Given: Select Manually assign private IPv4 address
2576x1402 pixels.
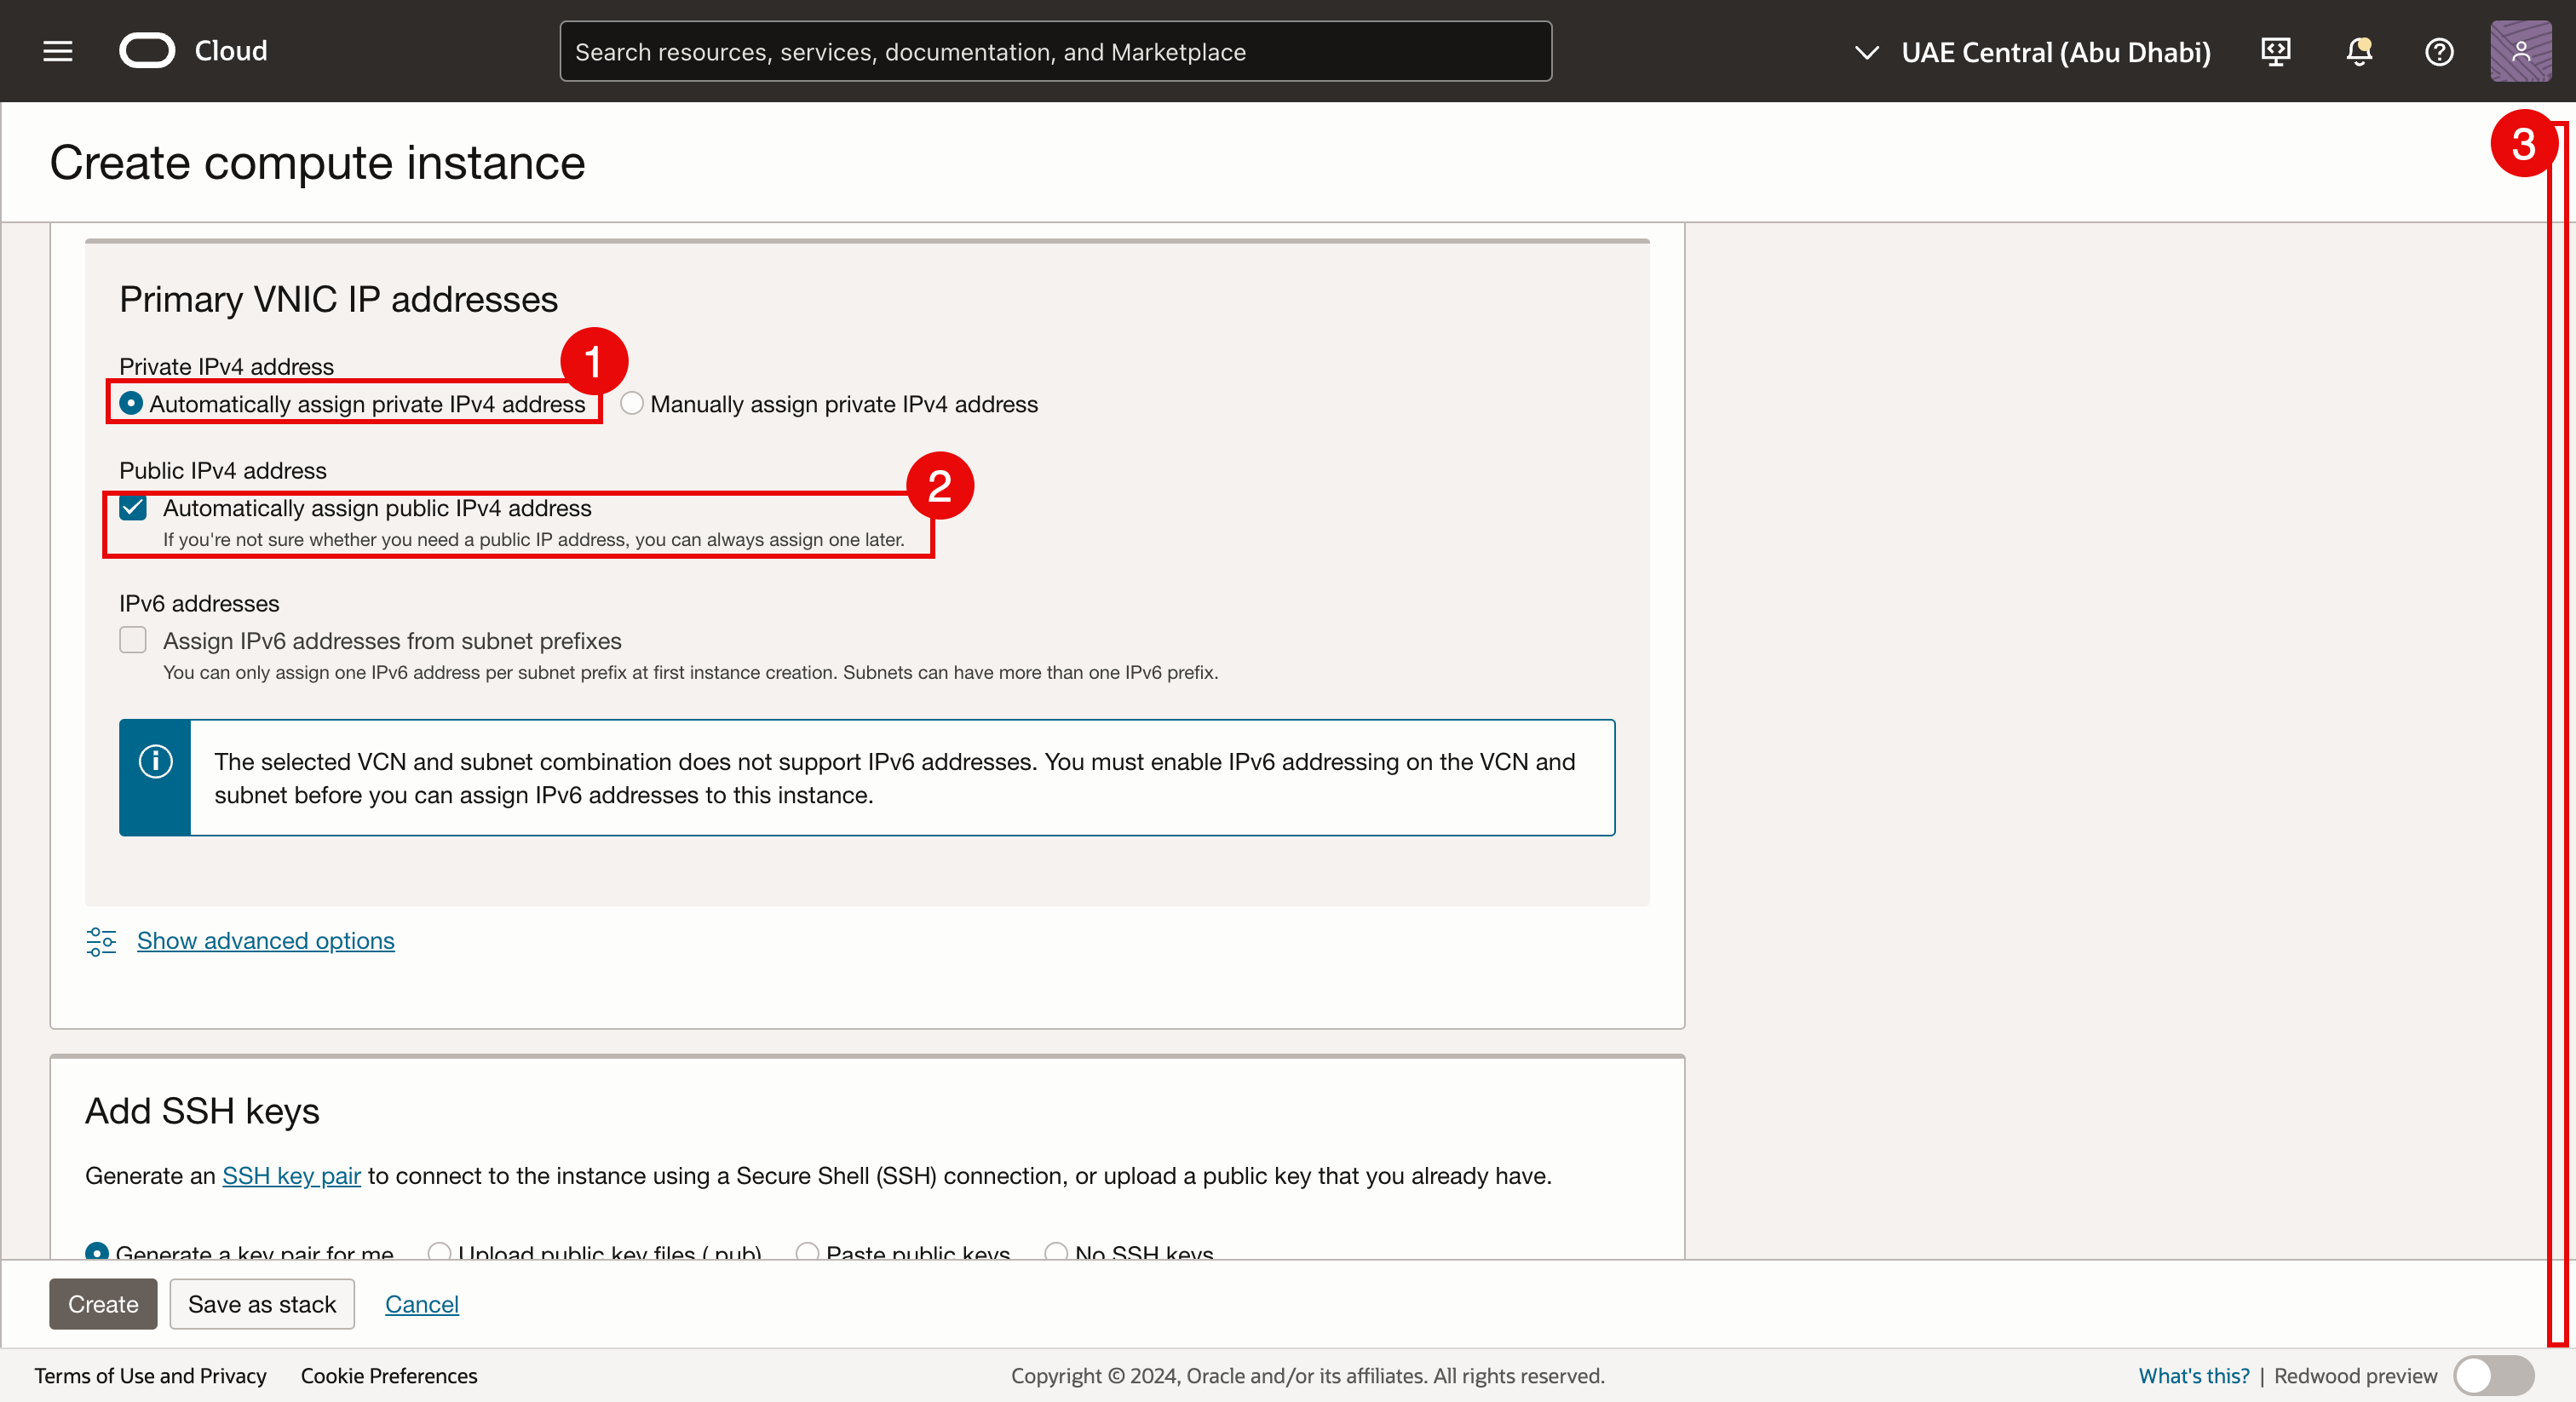Looking at the screenshot, I should tap(632, 404).
